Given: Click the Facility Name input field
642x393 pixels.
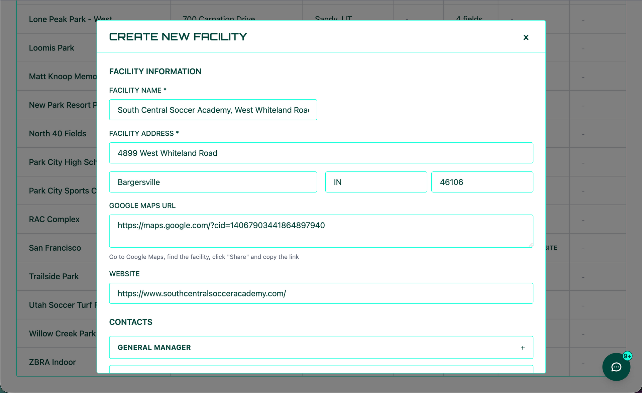Looking at the screenshot, I should pyautogui.click(x=213, y=110).
